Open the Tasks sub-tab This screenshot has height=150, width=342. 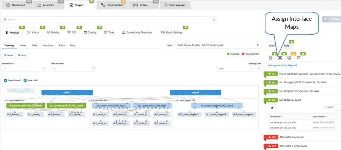coord(109,32)
